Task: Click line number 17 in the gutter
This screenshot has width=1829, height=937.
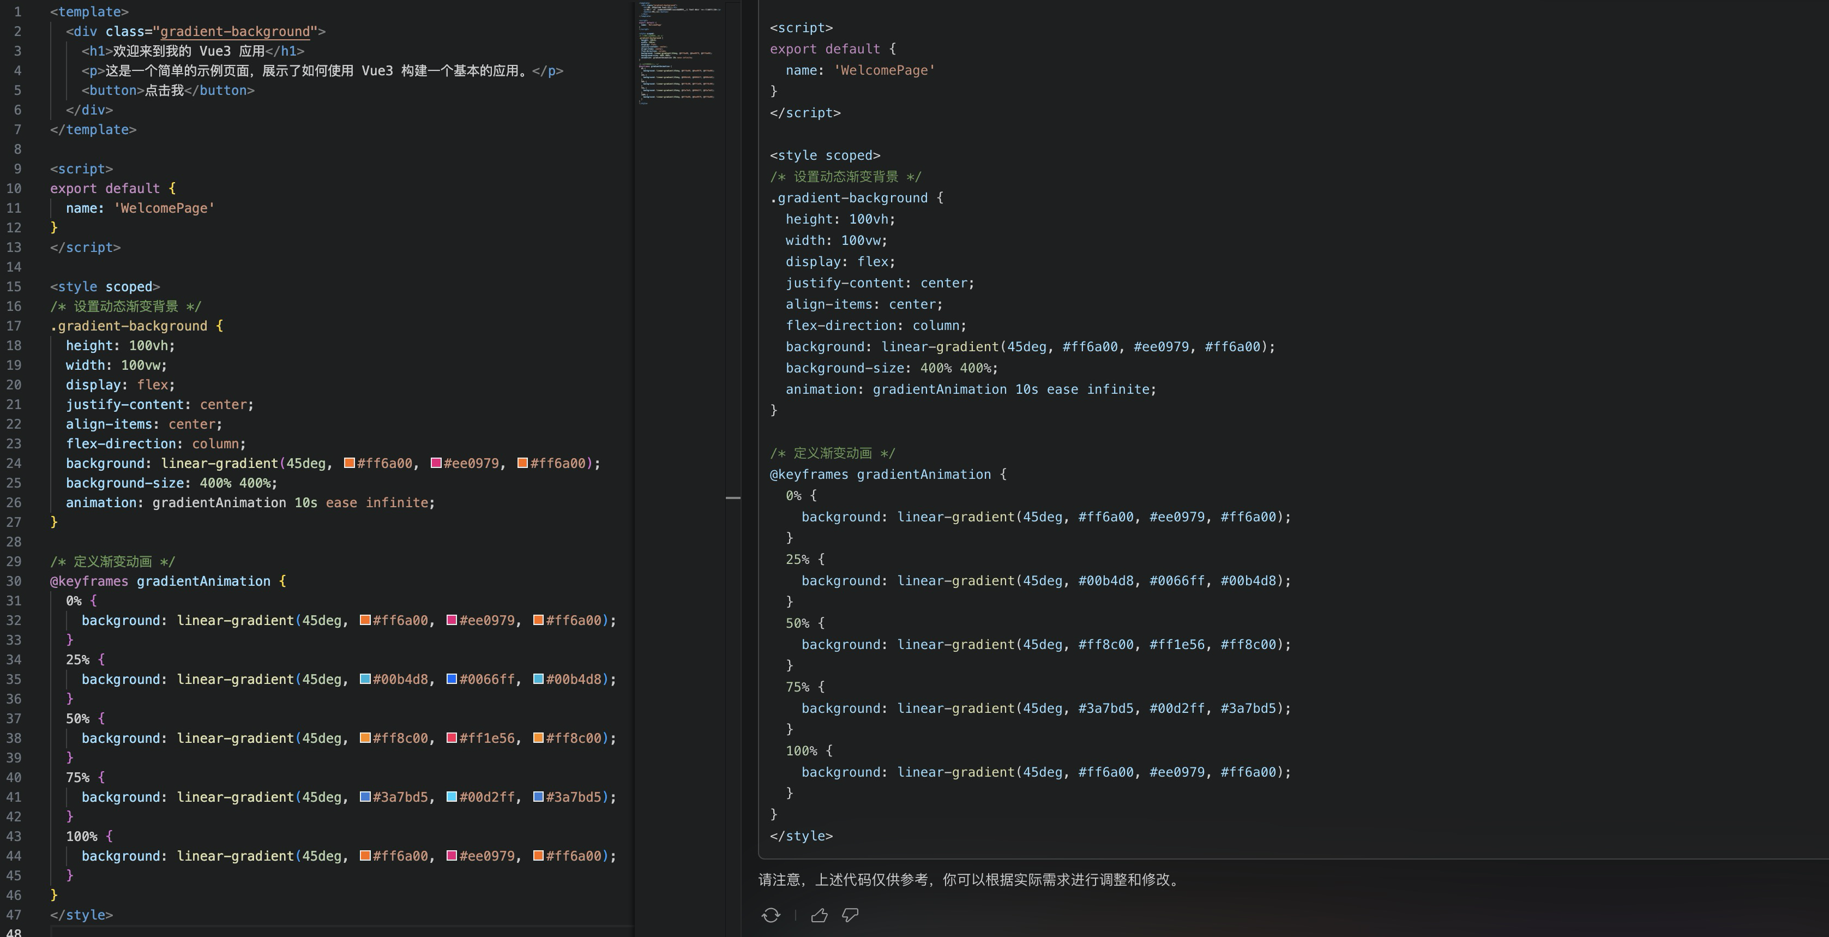Action: pyautogui.click(x=14, y=326)
